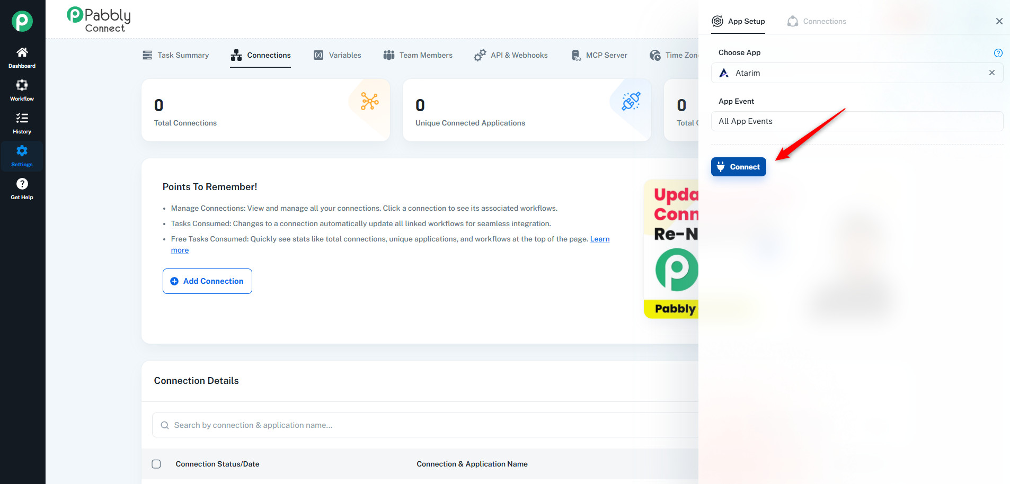Follow the Learn more link

[599, 239]
